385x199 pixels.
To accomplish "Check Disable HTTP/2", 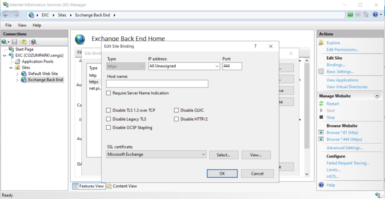I will pos(176,119).
